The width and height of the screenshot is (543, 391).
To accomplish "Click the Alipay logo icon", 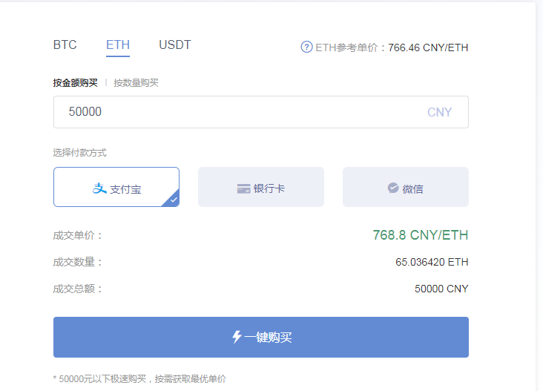I will 99,188.
